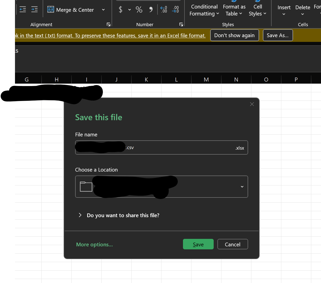Click the More options... link
The image size is (321, 283).
coord(94,245)
